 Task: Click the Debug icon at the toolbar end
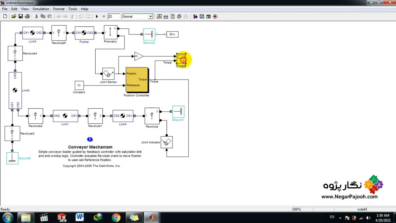tap(215, 16)
